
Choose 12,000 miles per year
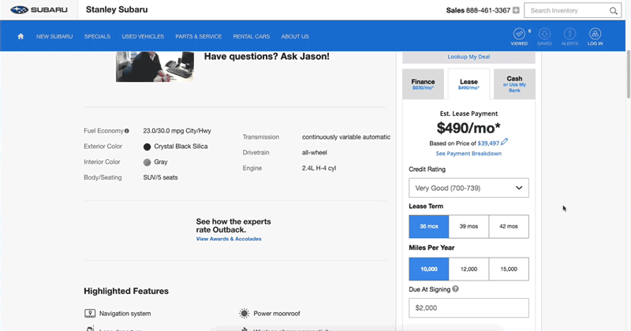(469, 269)
